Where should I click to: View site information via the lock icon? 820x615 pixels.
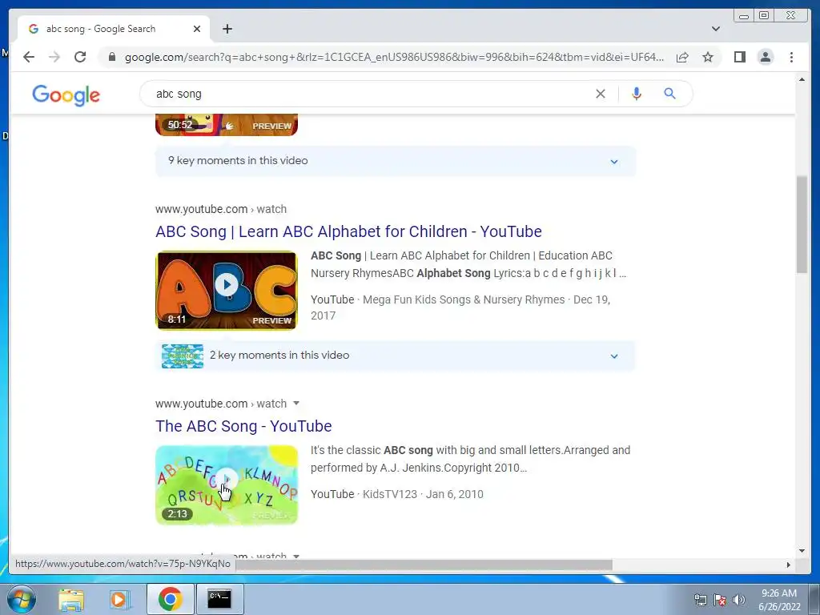coord(112,57)
